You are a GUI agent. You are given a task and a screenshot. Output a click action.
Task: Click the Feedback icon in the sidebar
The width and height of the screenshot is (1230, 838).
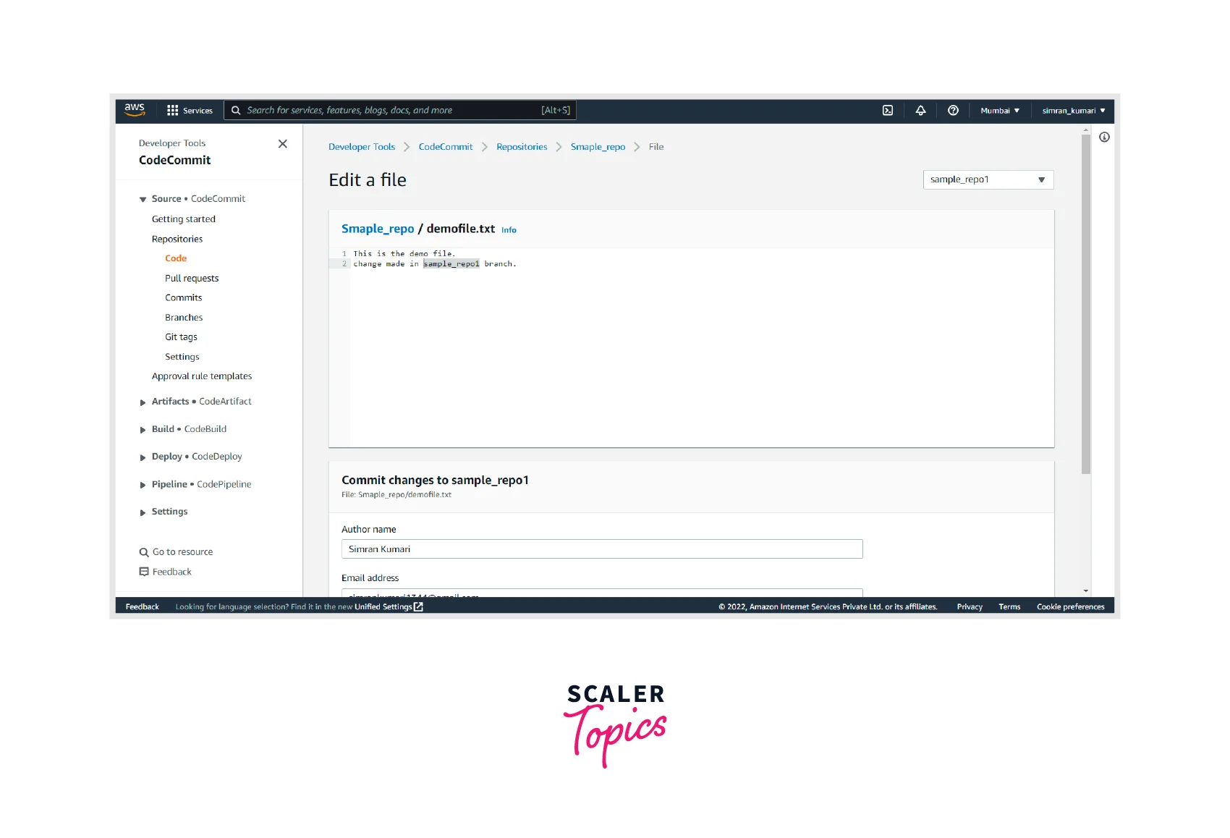click(144, 572)
